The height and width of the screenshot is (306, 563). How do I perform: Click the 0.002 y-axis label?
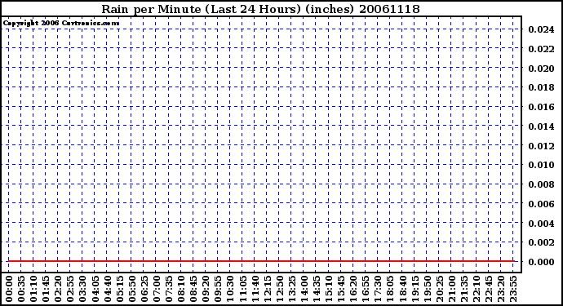click(541, 242)
